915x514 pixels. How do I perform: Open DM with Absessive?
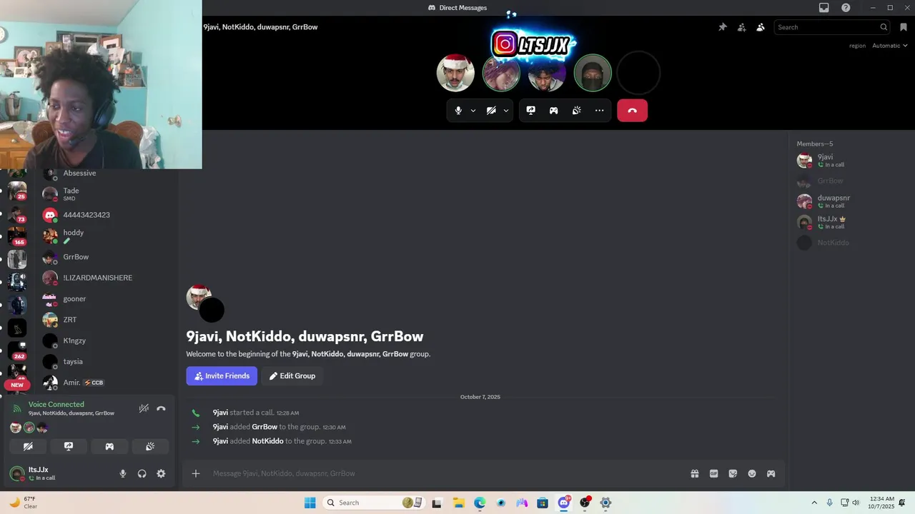(x=107, y=173)
